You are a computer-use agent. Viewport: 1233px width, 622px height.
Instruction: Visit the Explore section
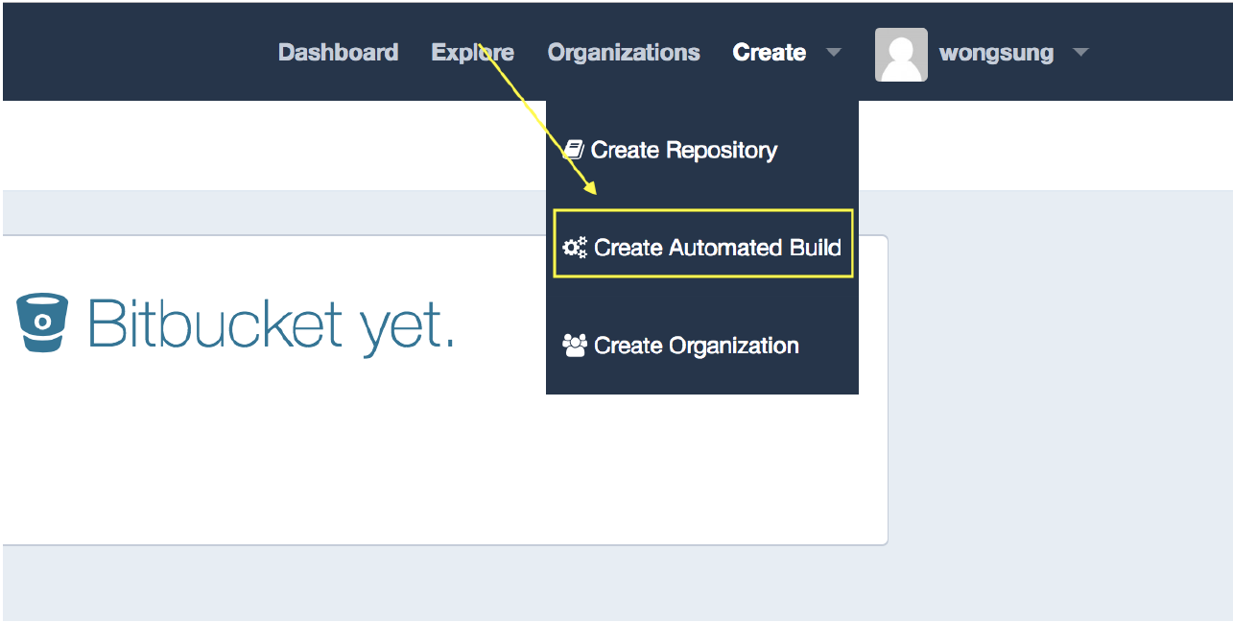point(472,52)
